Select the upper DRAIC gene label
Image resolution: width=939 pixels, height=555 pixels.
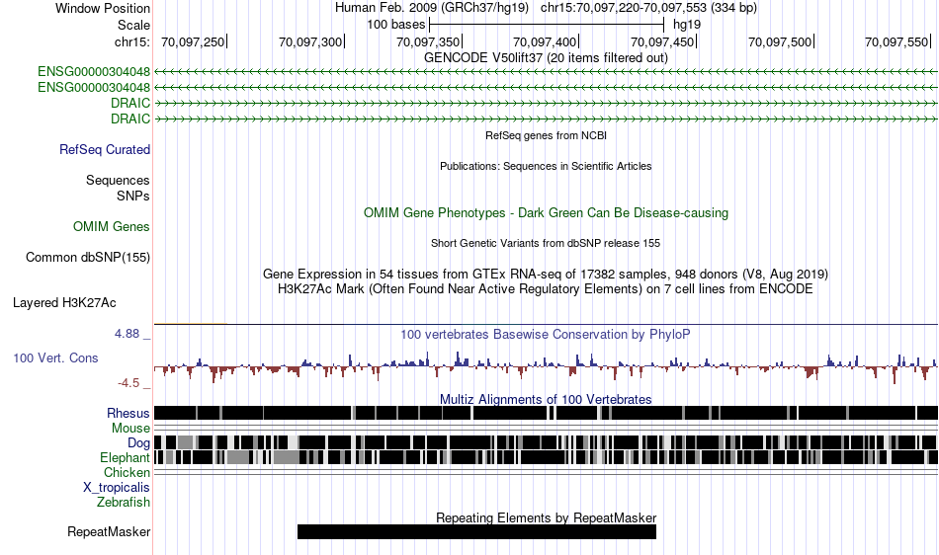[129, 103]
